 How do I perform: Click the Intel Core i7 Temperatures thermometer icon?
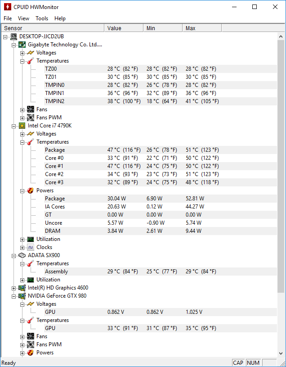click(31, 142)
